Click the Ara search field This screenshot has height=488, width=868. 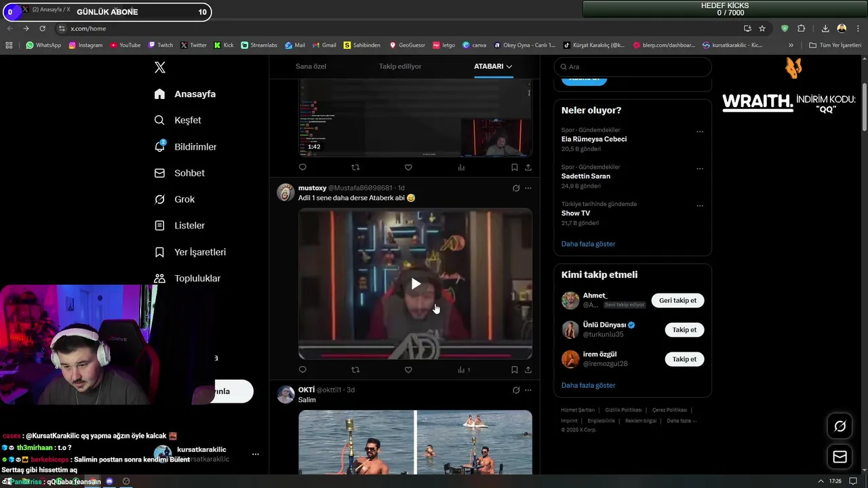click(633, 67)
